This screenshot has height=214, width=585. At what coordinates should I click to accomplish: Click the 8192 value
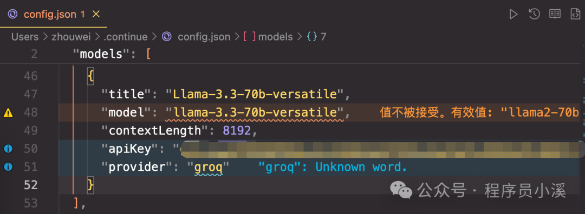coord(237,131)
